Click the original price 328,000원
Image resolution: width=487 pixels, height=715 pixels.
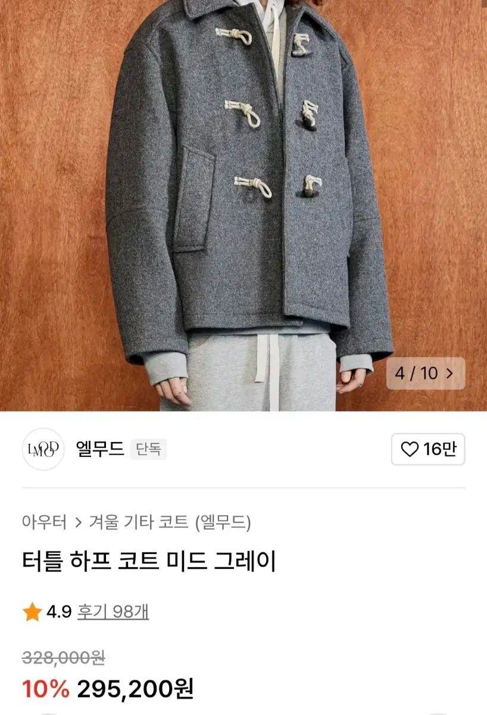coord(64,658)
